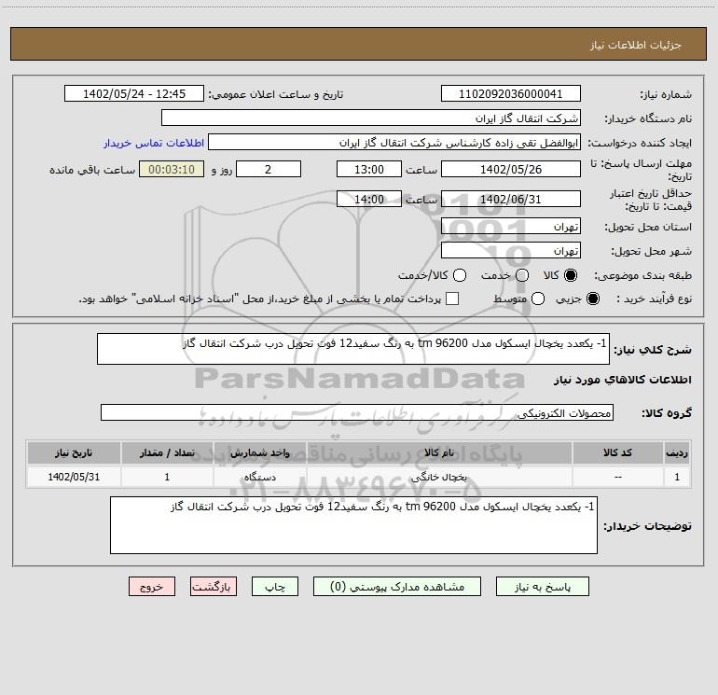This screenshot has width=718, height=695.
Task: Click the پاسخ به نیاز button
Action: 543,587
